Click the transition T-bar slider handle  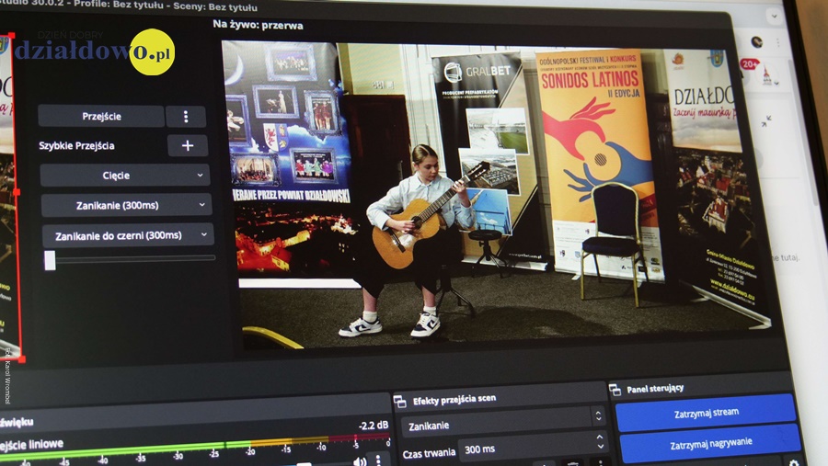[x=51, y=260]
